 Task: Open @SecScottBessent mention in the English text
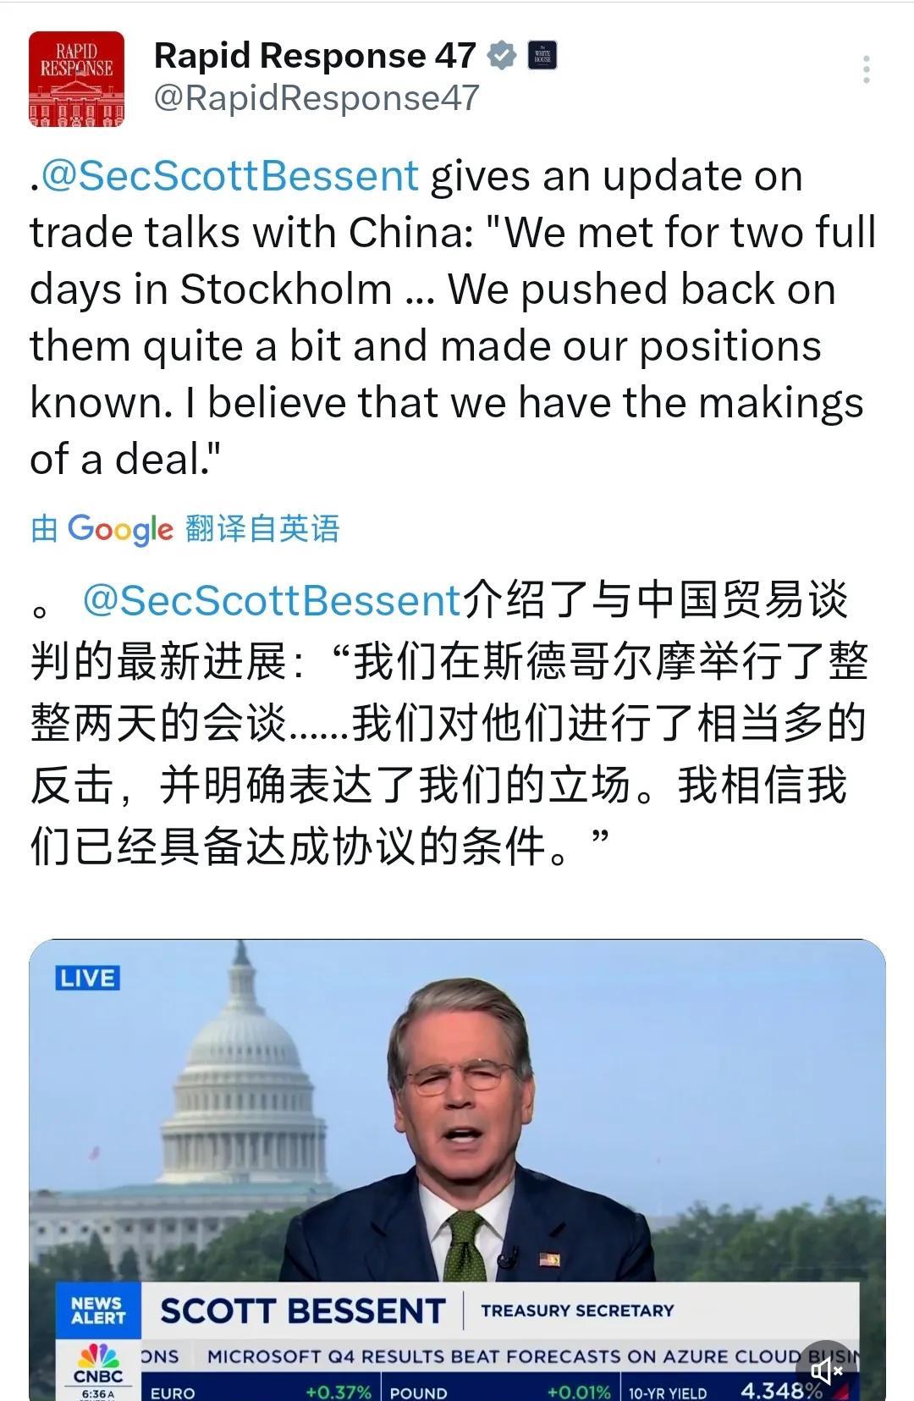[x=229, y=176]
